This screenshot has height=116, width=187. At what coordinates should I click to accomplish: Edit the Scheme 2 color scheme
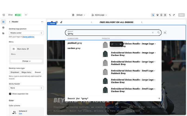(x=20, y=114)
